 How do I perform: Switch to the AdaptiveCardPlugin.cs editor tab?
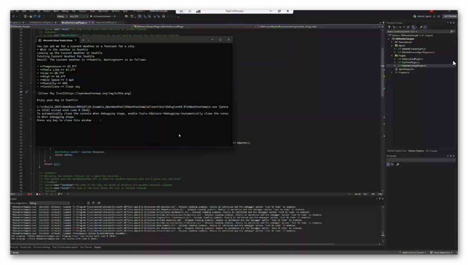tap(106, 22)
